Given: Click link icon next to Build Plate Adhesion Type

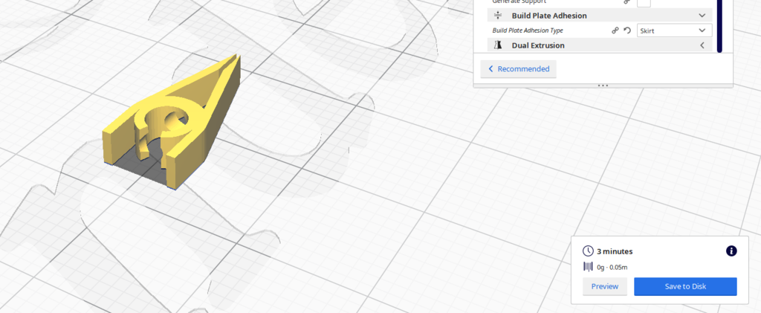Looking at the screenshot, I should pyautogui.click(x=615, y=30).
